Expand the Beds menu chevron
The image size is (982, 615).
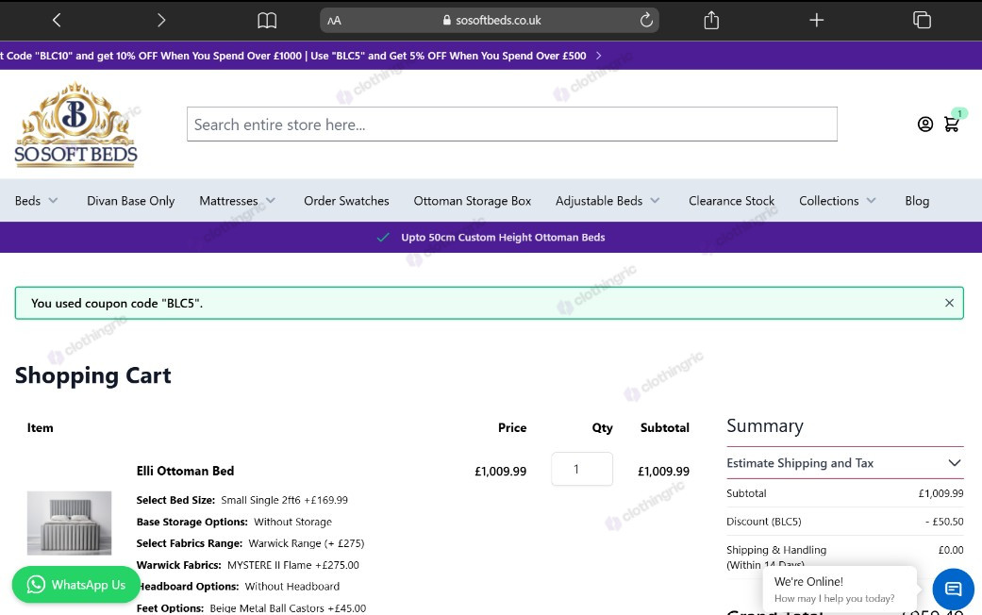(x=53, y=200)
